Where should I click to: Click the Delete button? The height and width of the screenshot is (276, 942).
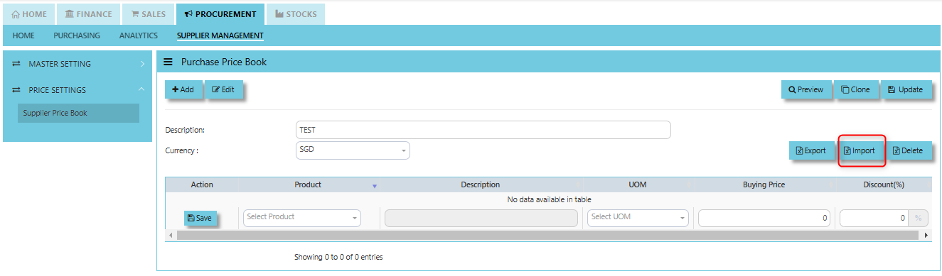tap(909, 150)
